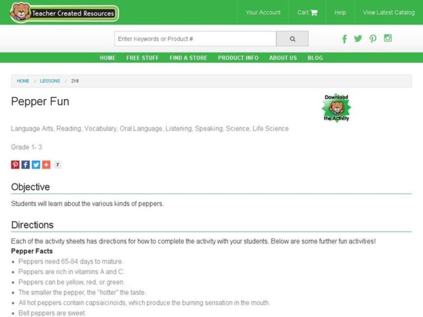The image size is (423, 317).
Task: Open the BLOG section
Action: [316, 58]
